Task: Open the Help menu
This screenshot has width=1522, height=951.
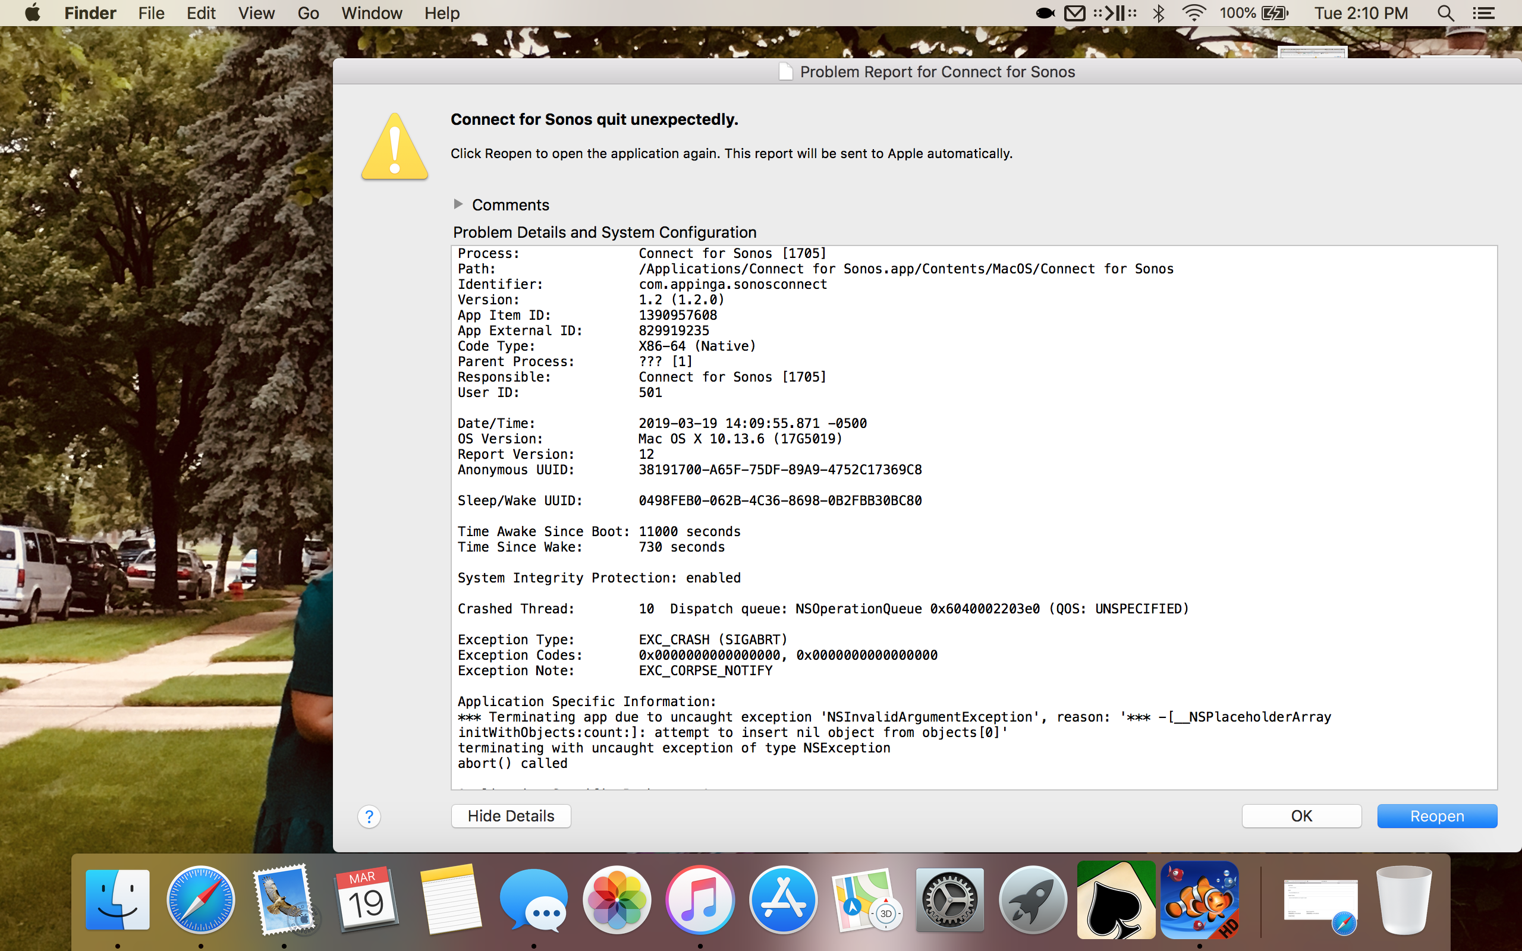Action: coord(442,12)
